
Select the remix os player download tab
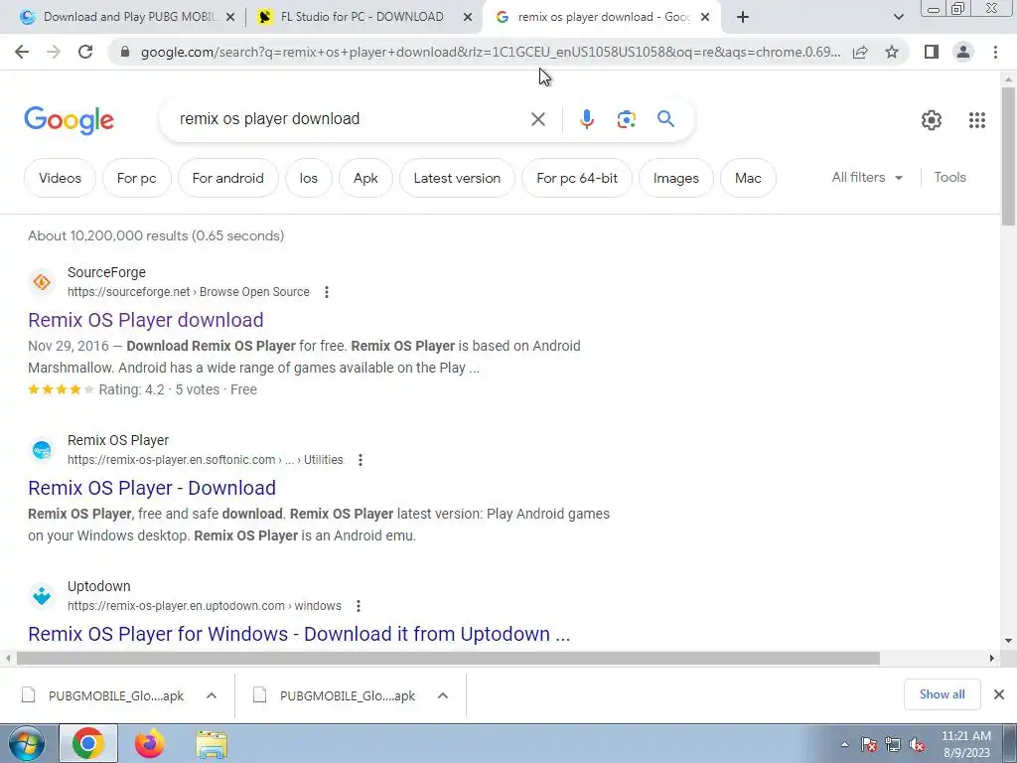(x=602, y=18)
